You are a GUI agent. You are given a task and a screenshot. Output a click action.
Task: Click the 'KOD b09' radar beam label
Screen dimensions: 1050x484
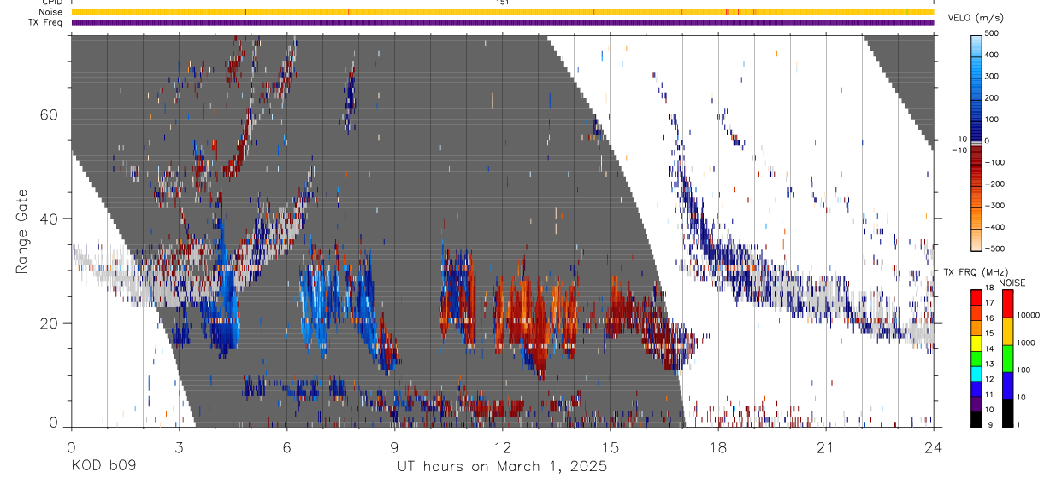[103, 467]
